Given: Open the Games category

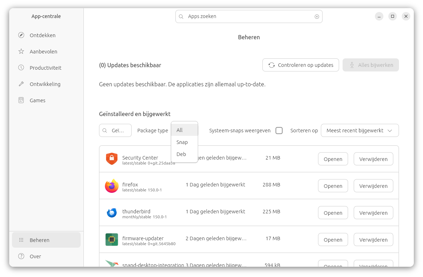Looking at the screenshot, I should tap(37, 100).
